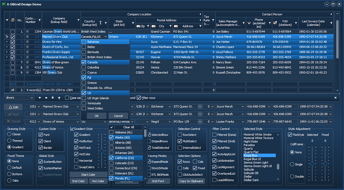
Task: Click the State column filter funnel icon
Action: pyautogui.click(x=133, y=23)
